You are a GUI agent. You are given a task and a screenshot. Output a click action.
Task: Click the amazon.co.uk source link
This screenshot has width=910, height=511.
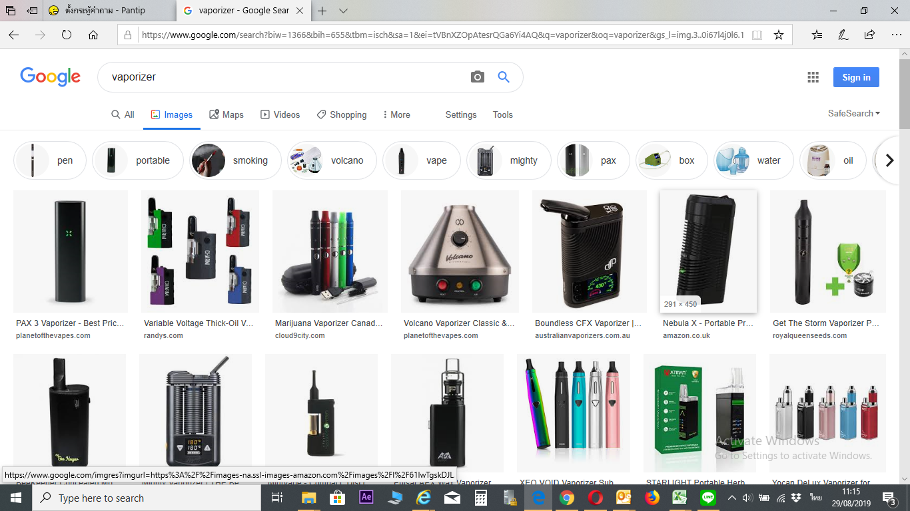(x=686, y=335)
